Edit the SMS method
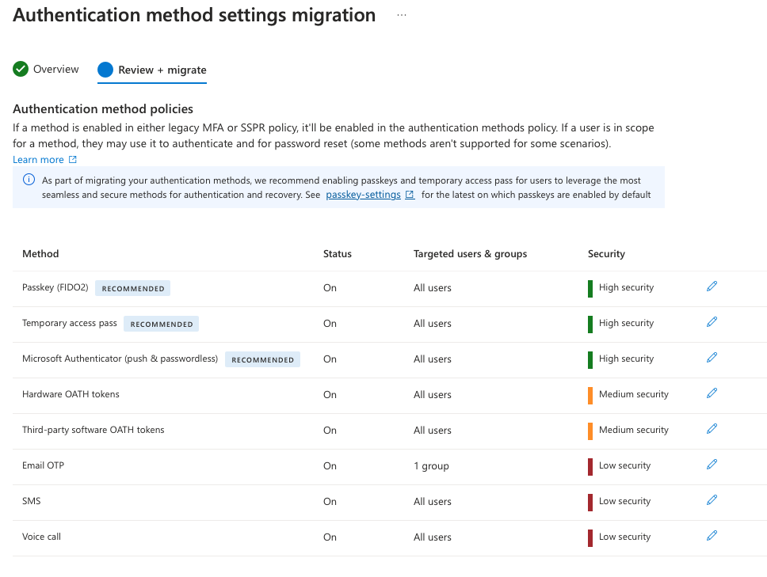 tap(712, 500)
